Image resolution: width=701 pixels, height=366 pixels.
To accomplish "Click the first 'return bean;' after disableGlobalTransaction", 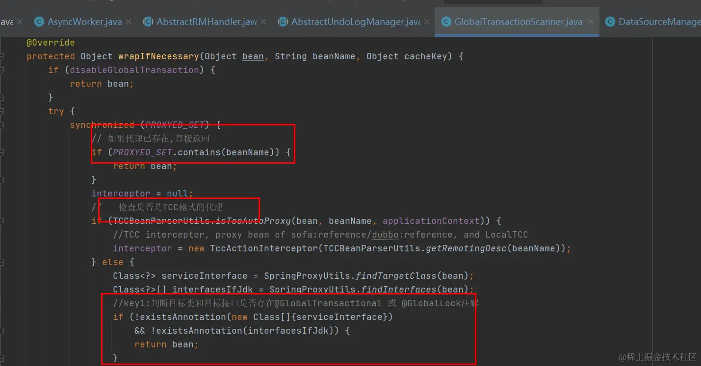I will [102, 84].
